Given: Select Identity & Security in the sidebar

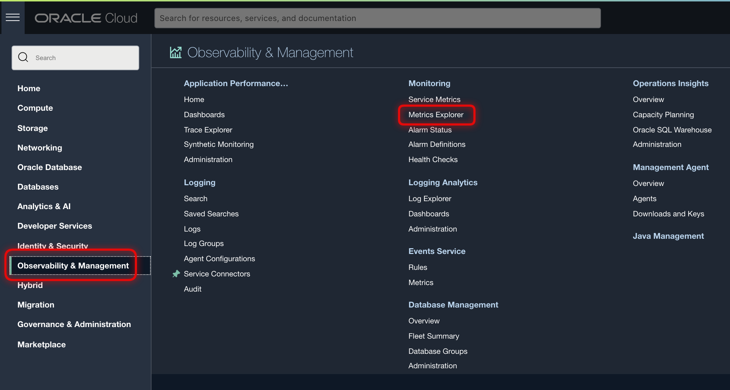Looking at the screenshot, I should click(53, 246).
